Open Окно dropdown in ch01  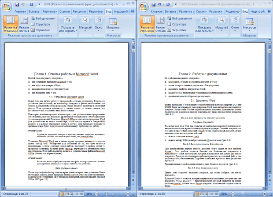pos(98,25)
